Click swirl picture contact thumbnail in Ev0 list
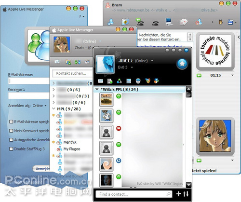This screenshot has width=241, height=202. (x=106, y=164)
